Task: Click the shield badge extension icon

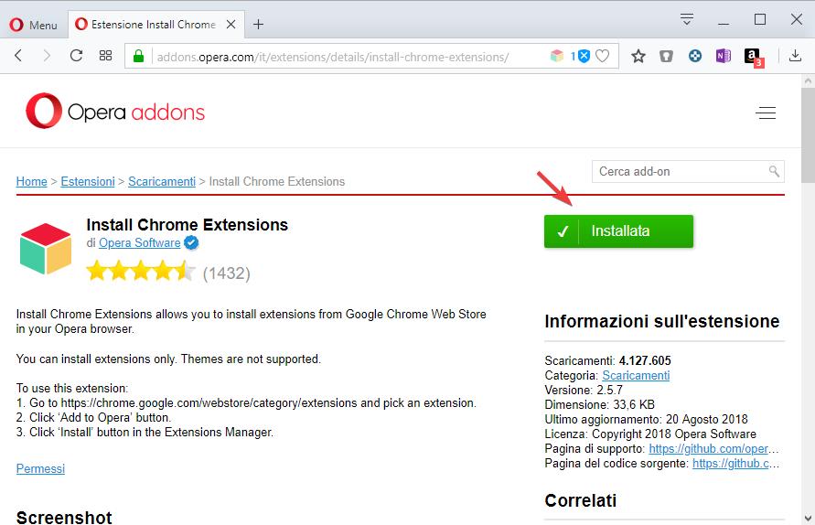Action: [666, 56]
